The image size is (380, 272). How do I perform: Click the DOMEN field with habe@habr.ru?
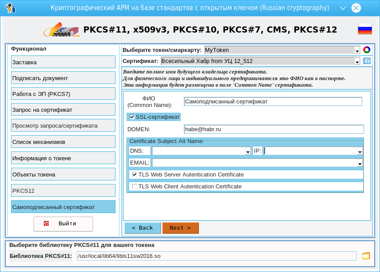[274, 129]
